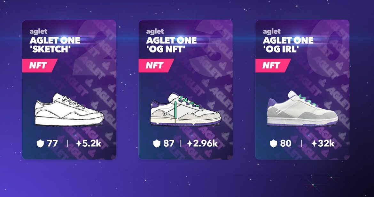Screen dimensions: 374x197
Task: Open the AGLET ONE 'OG IRL' title
Action: pyautogui.click(x=288, y=45)
